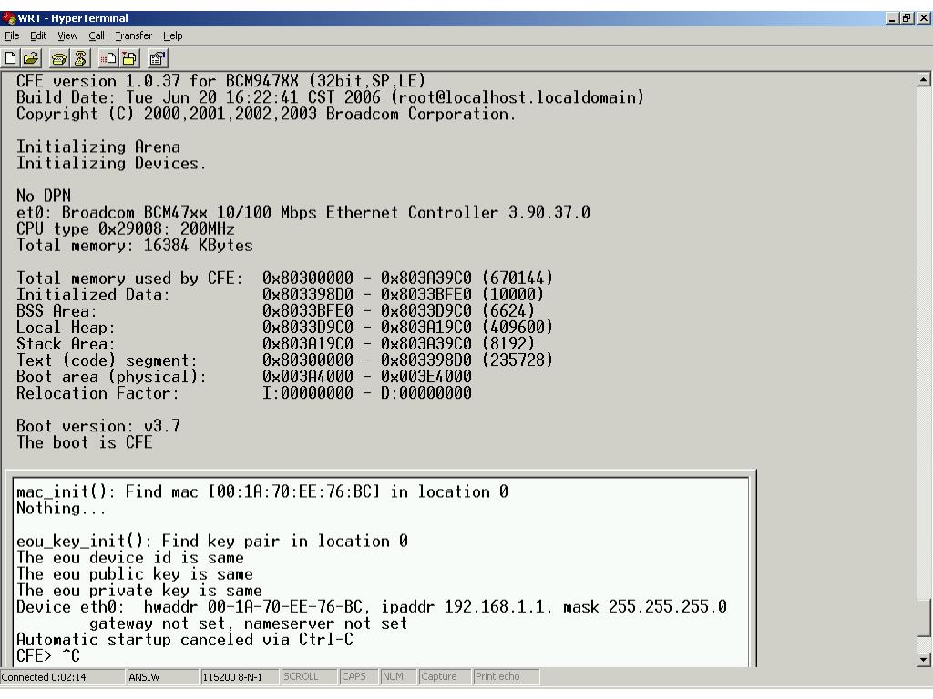933x699 pixels.
Task: Click the 'Boot version: v3.7' line
Action: [98, 426]
